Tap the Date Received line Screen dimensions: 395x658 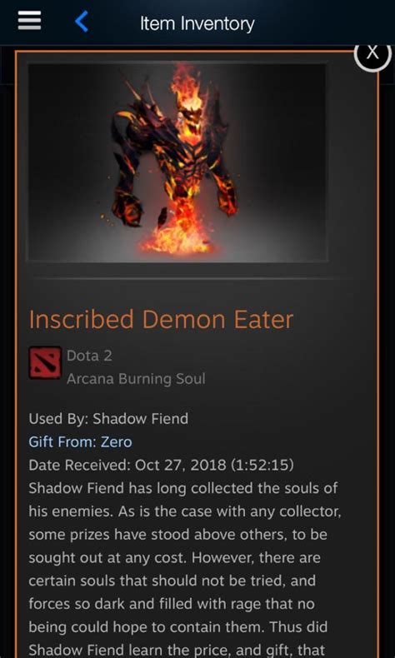coord(161,466)
